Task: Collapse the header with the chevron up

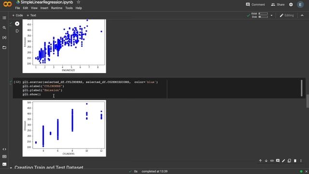Action: click(x=302, y=15)
